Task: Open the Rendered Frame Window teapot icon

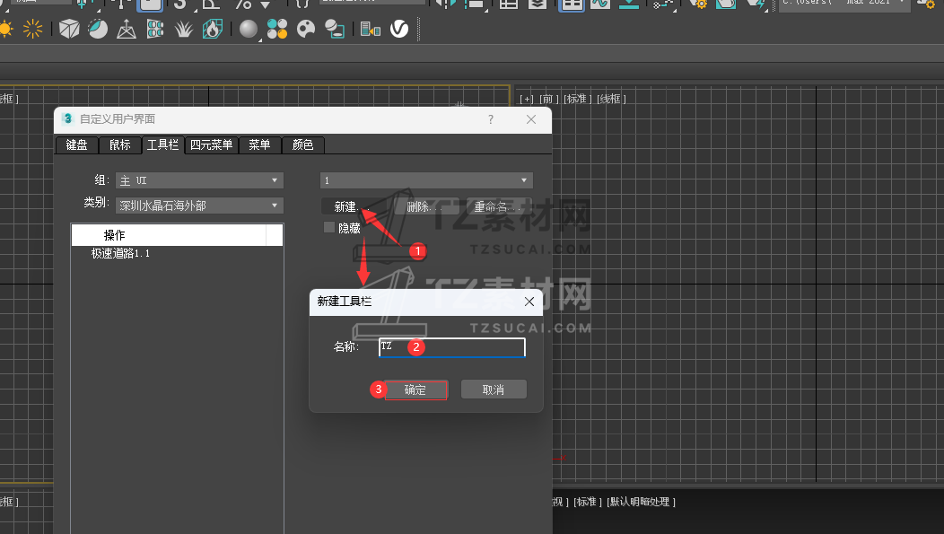Action: (x=726, y=4)
